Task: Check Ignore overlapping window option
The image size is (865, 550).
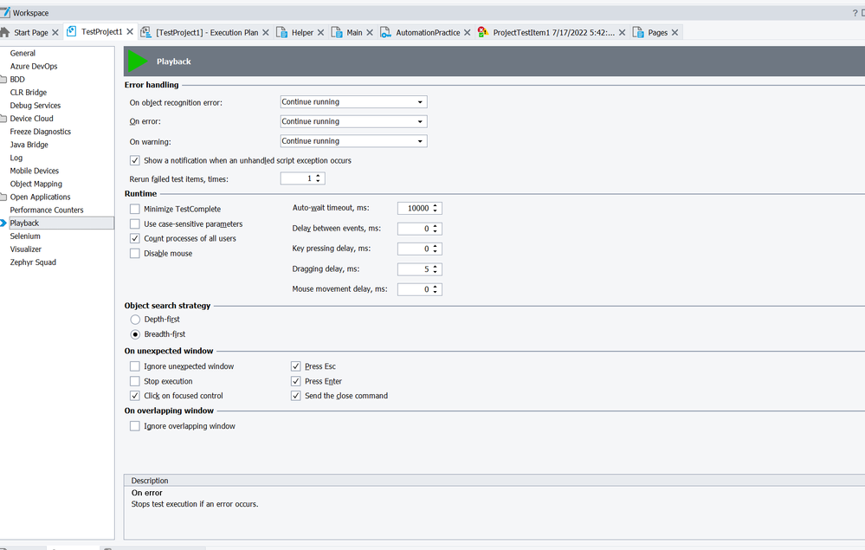Action: pos(134,426)
